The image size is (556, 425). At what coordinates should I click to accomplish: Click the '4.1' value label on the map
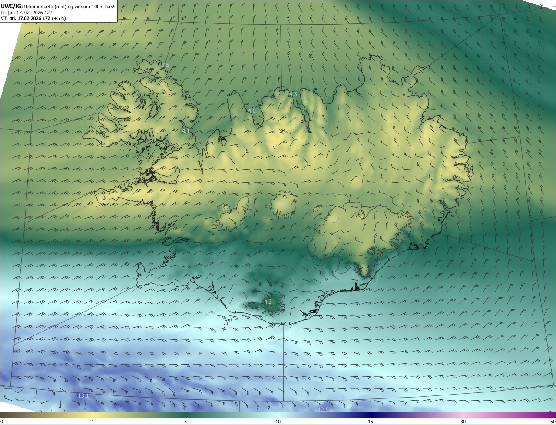point(186,130)
